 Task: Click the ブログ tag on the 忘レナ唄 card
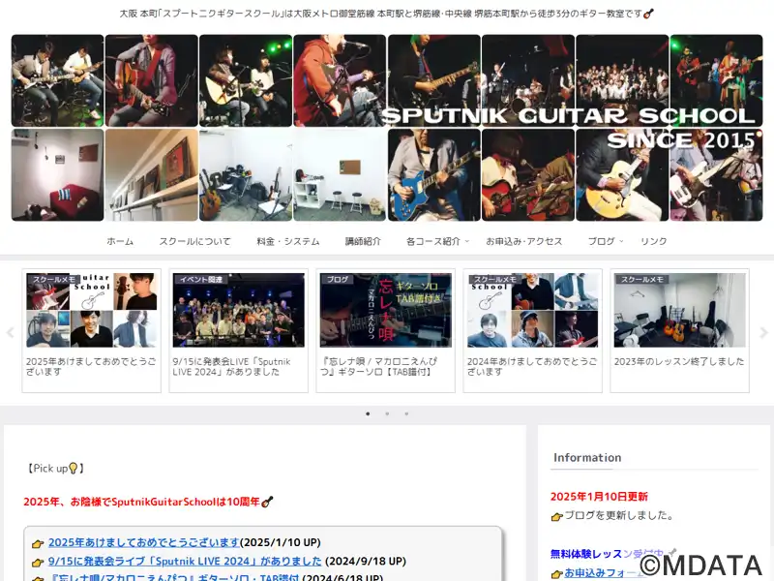pos(337,279)
